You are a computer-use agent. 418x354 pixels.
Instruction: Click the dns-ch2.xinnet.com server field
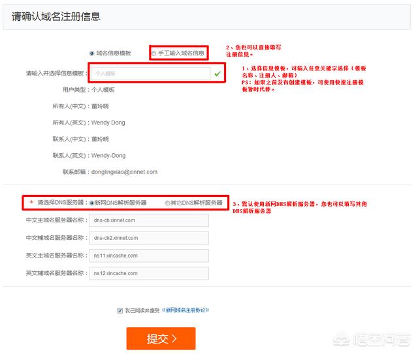(149, 238)
